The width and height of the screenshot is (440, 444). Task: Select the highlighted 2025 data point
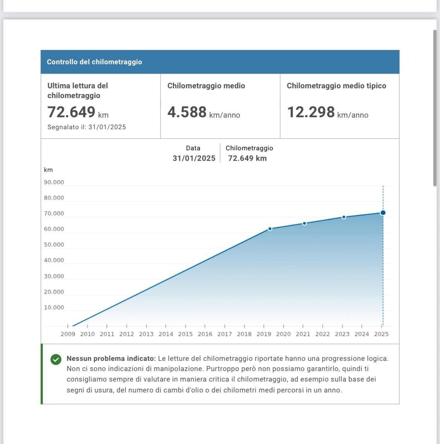click(x=383, y=213)
